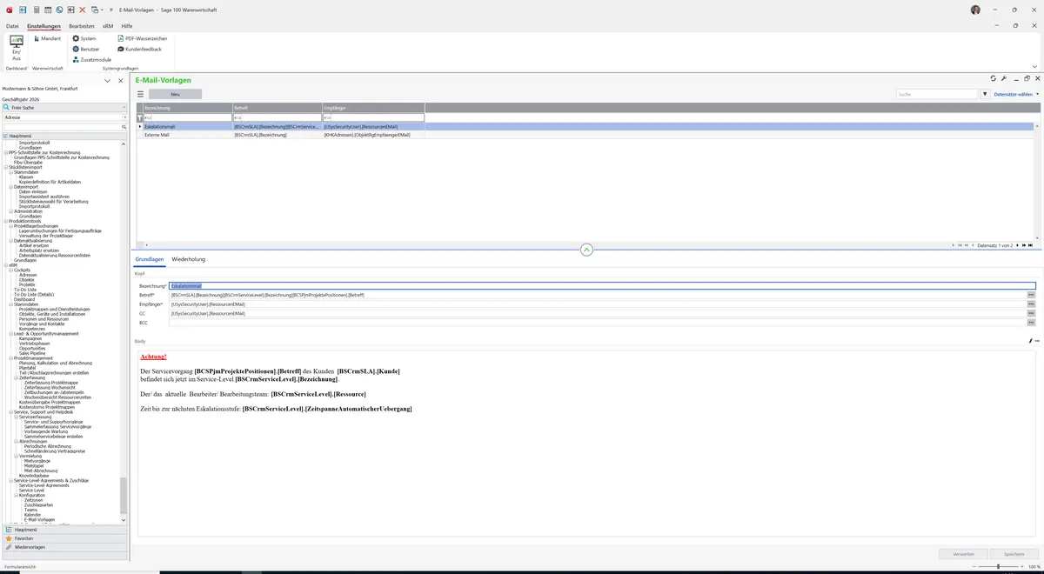The height and width of the screenshot is (574, 1044).
Task: Click the user profile avatar in title bar
Action: point(974,9)
